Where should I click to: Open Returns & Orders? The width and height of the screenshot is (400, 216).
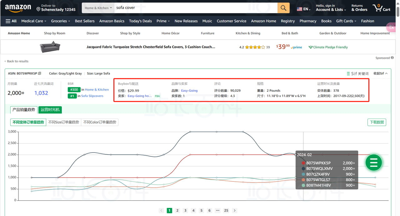click(x=359, y=8)
